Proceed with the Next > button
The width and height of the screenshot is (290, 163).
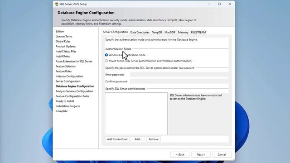pos(201,154)
